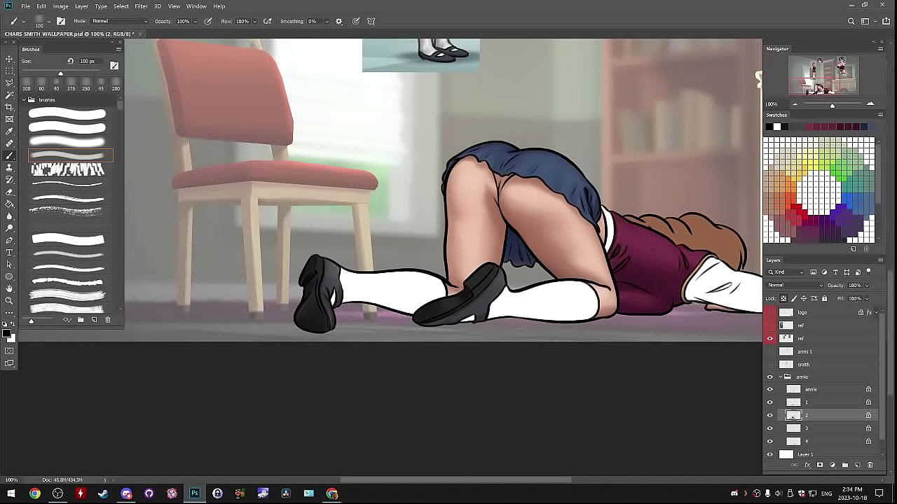The width and height of the screenshot is (897, 504).
Task: Select the Move tool
Action: (9, 59)
